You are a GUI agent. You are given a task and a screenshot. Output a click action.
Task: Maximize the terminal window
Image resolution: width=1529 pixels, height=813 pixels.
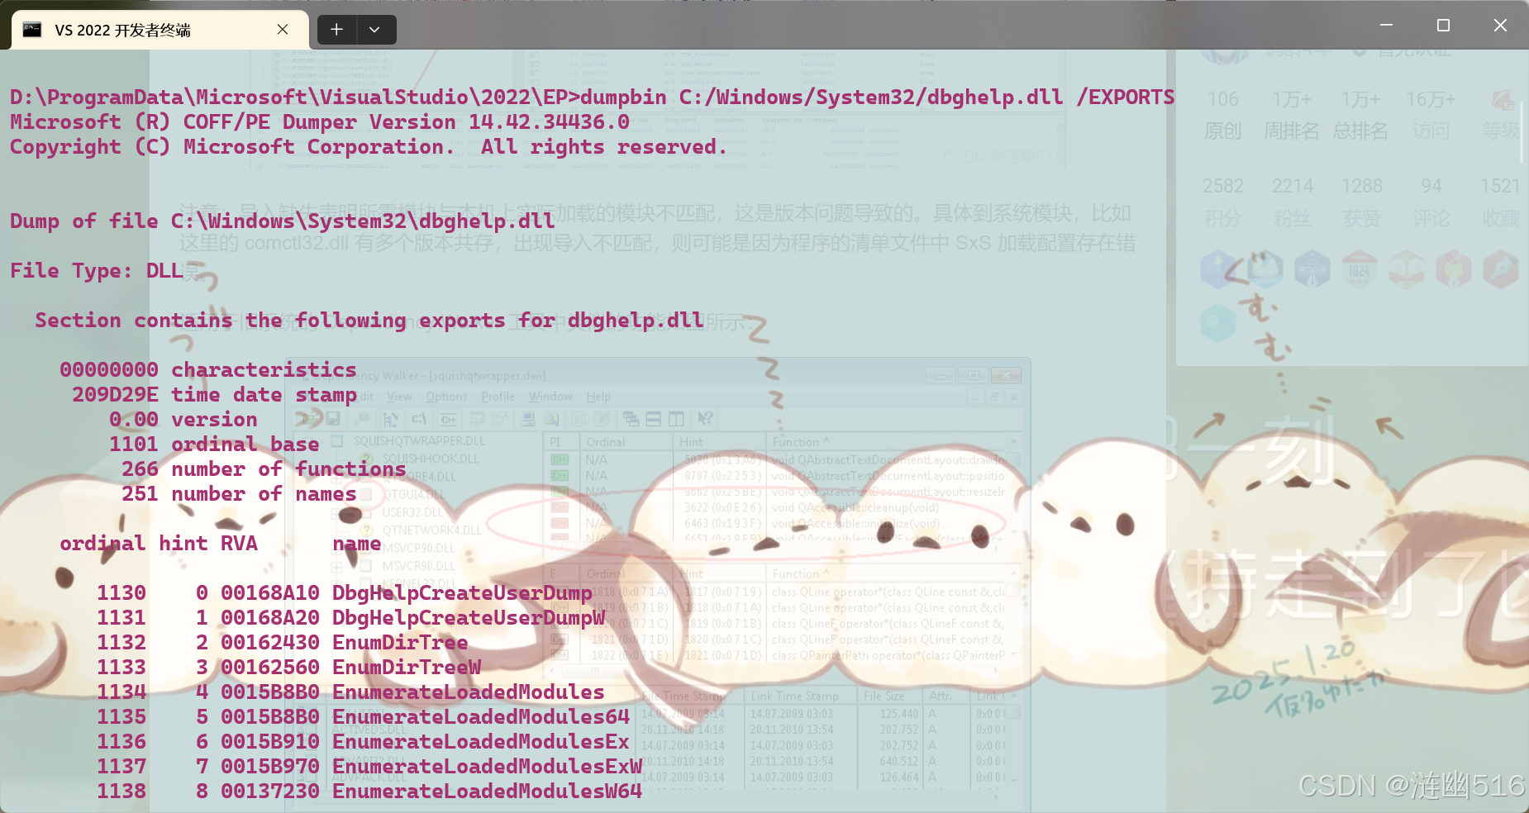coord(1443,25)
